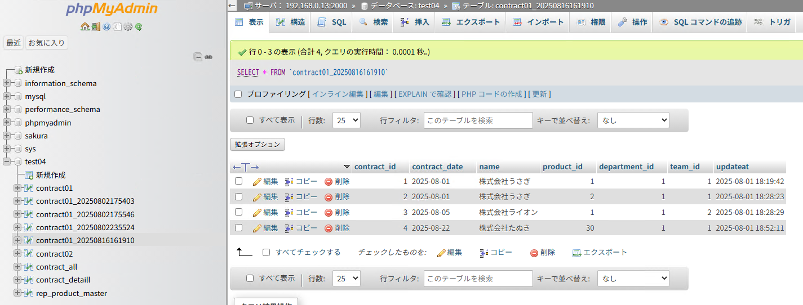803x305 pixels.
Task: Open the upper 行数 25 dropdown
Action: pyautogui.click(x=347, y=120)
